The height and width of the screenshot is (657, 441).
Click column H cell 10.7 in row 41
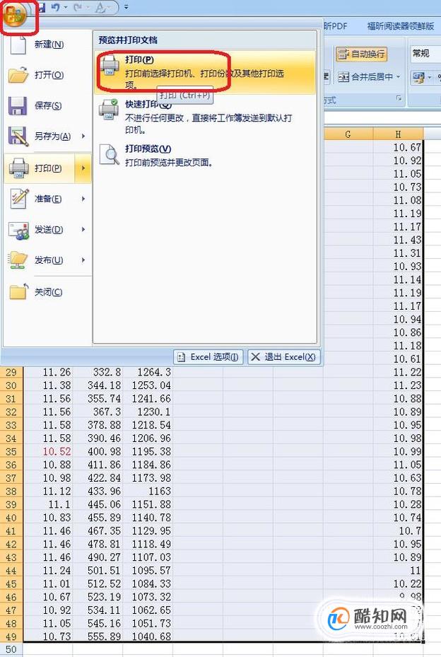(x=397, y=530)
